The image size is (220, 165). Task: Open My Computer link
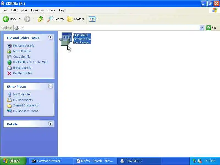(x=22, y=94)
